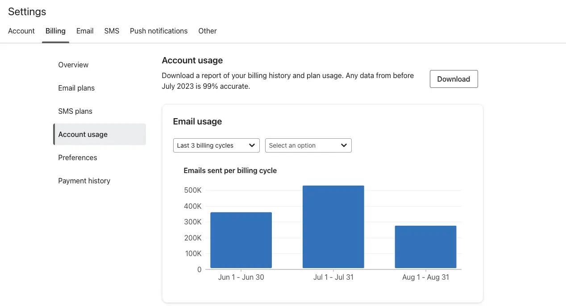Select the Billing tab
566x306 pixels.
55,31
